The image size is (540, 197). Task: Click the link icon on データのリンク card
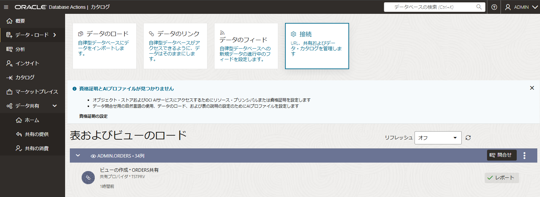151,34
